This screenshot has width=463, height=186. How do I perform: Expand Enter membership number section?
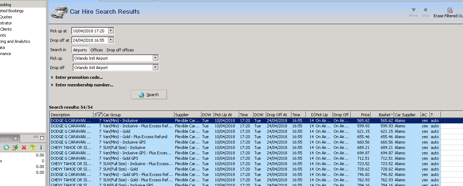click(82, 85)
